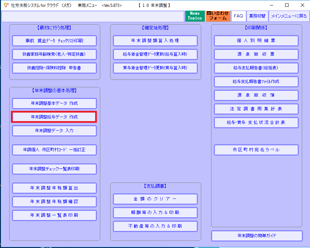Screen dimensions: 310x248
Task: Return via メインメニューに戻る
Action: click(x=289, y=16)
